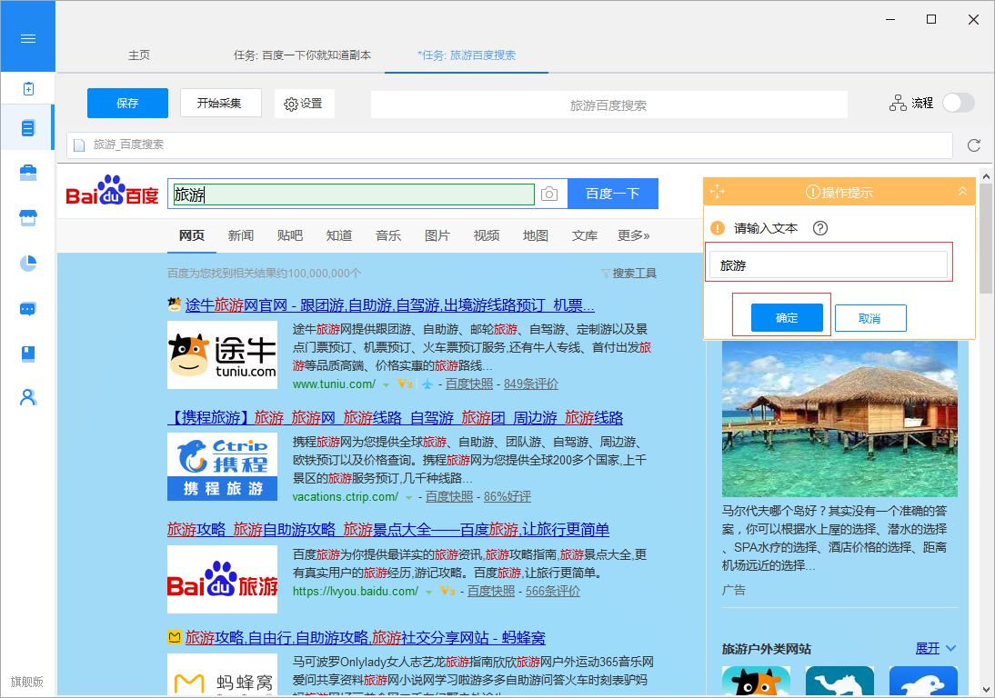Click the scrollbar down arrow
Screen dimensions: 995x698
[986, 689]
